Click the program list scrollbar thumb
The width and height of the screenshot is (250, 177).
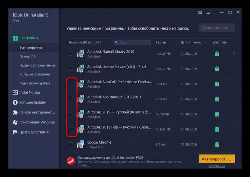(x=234, y=53)
